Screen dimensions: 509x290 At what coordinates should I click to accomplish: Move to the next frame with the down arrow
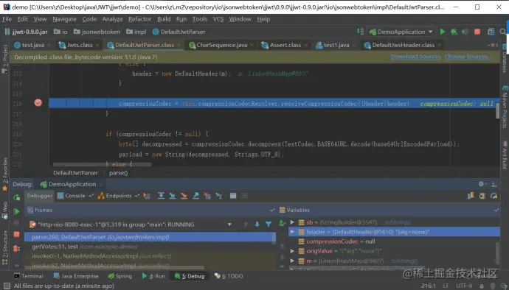(x=257, y=224)
